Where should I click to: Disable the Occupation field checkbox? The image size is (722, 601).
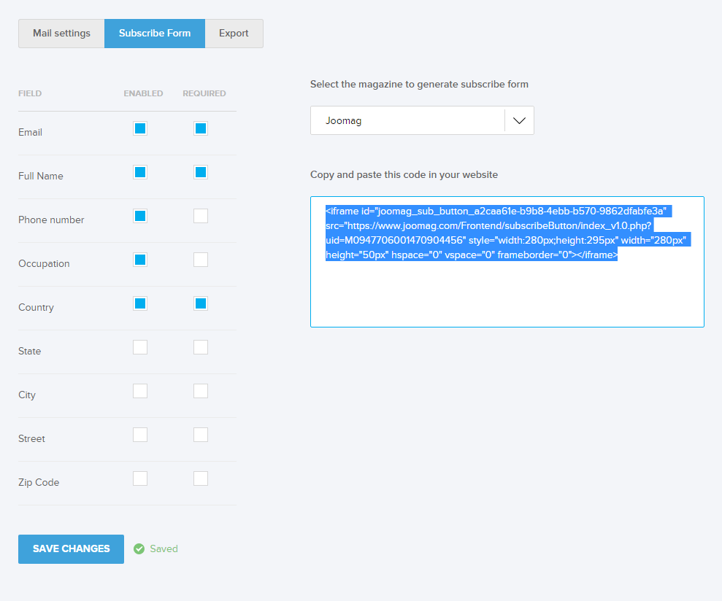click(x=140, y=260)
